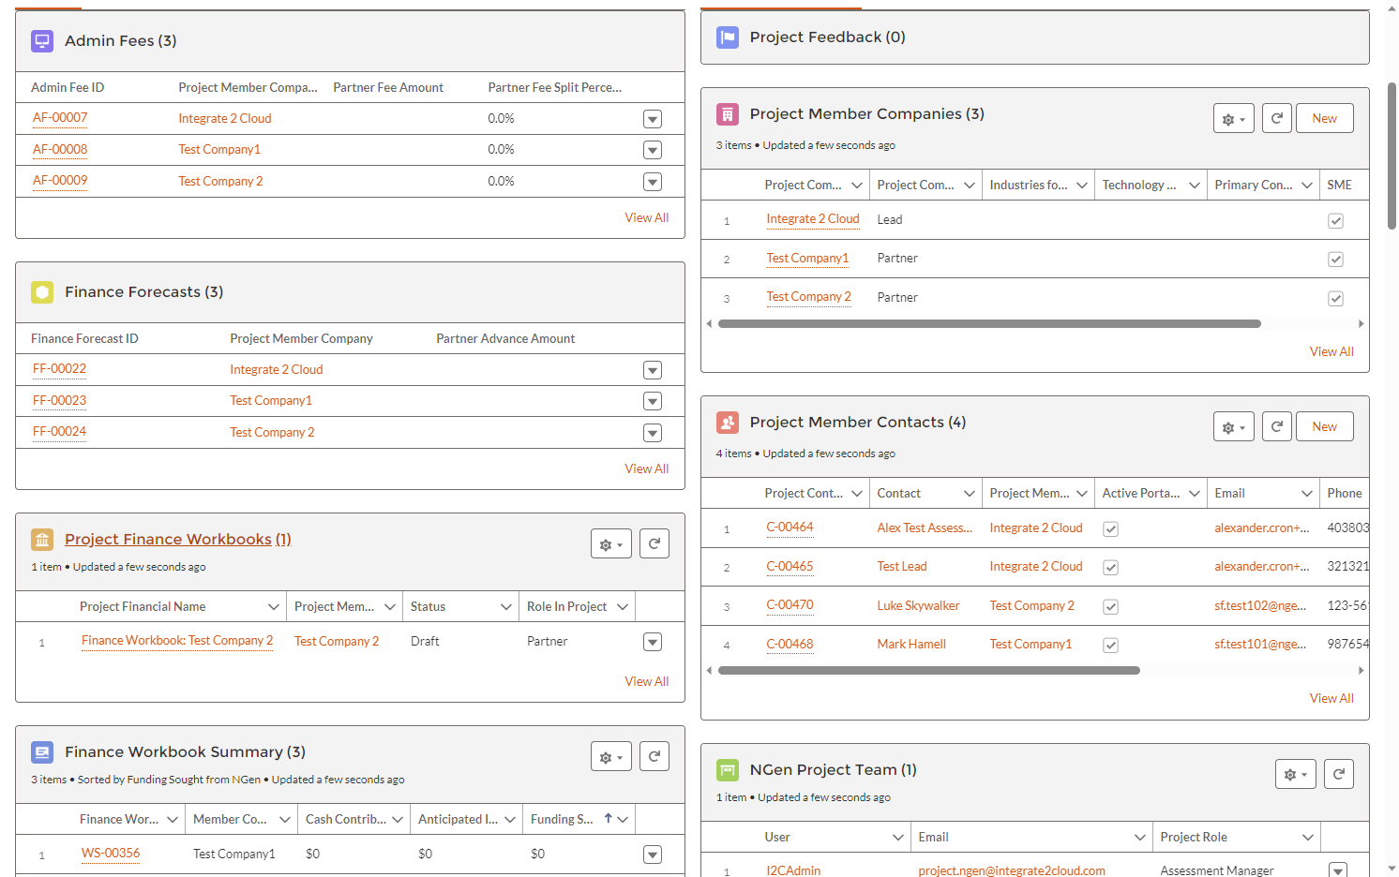Open gear settings for Project Member Contacts
The width and height of the screenshot is (1399, 877).
tap(1234, 426)
